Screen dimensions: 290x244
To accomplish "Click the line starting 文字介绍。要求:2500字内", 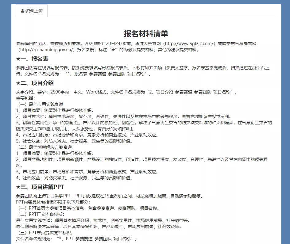I will pyautogui.click(x=126, y=92).
